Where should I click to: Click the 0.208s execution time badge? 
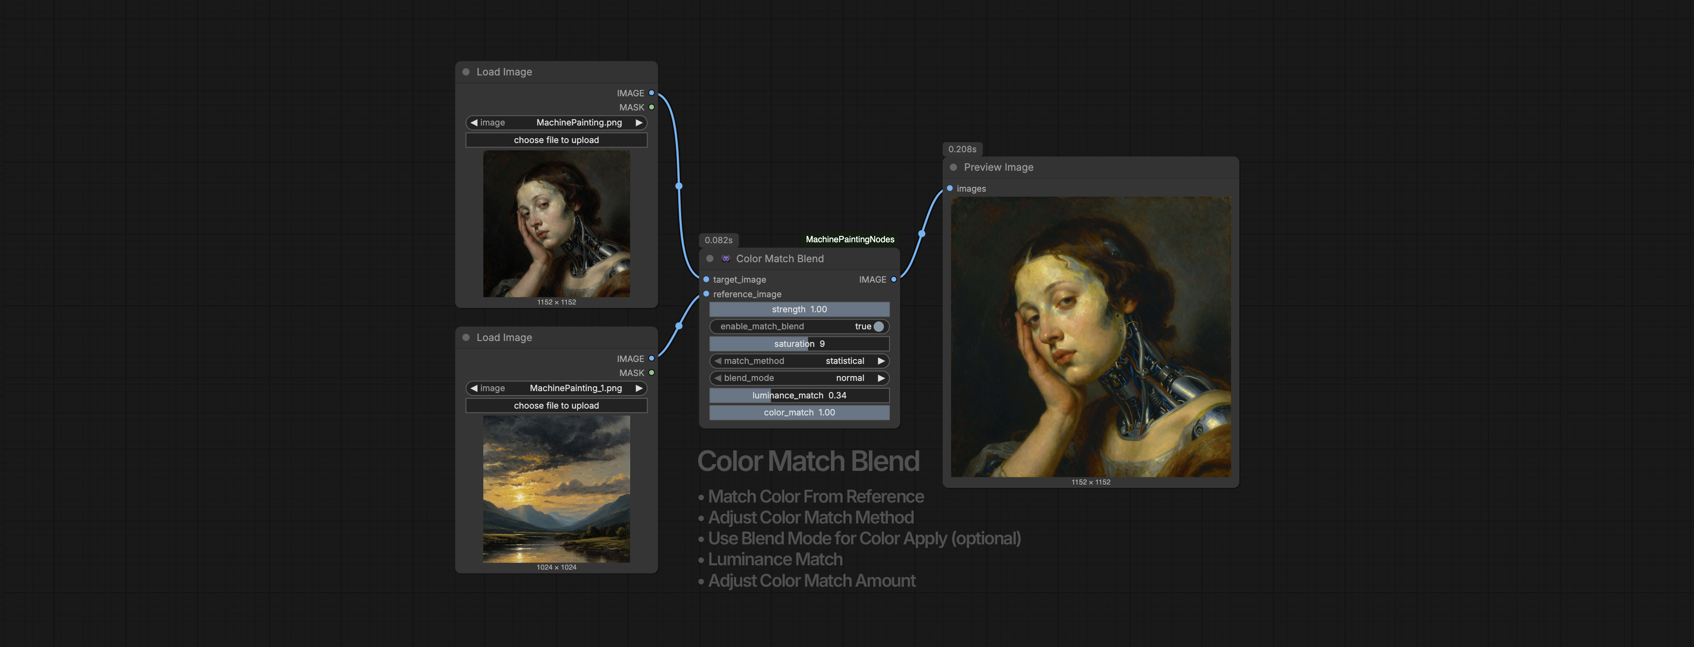coord(962,149)
